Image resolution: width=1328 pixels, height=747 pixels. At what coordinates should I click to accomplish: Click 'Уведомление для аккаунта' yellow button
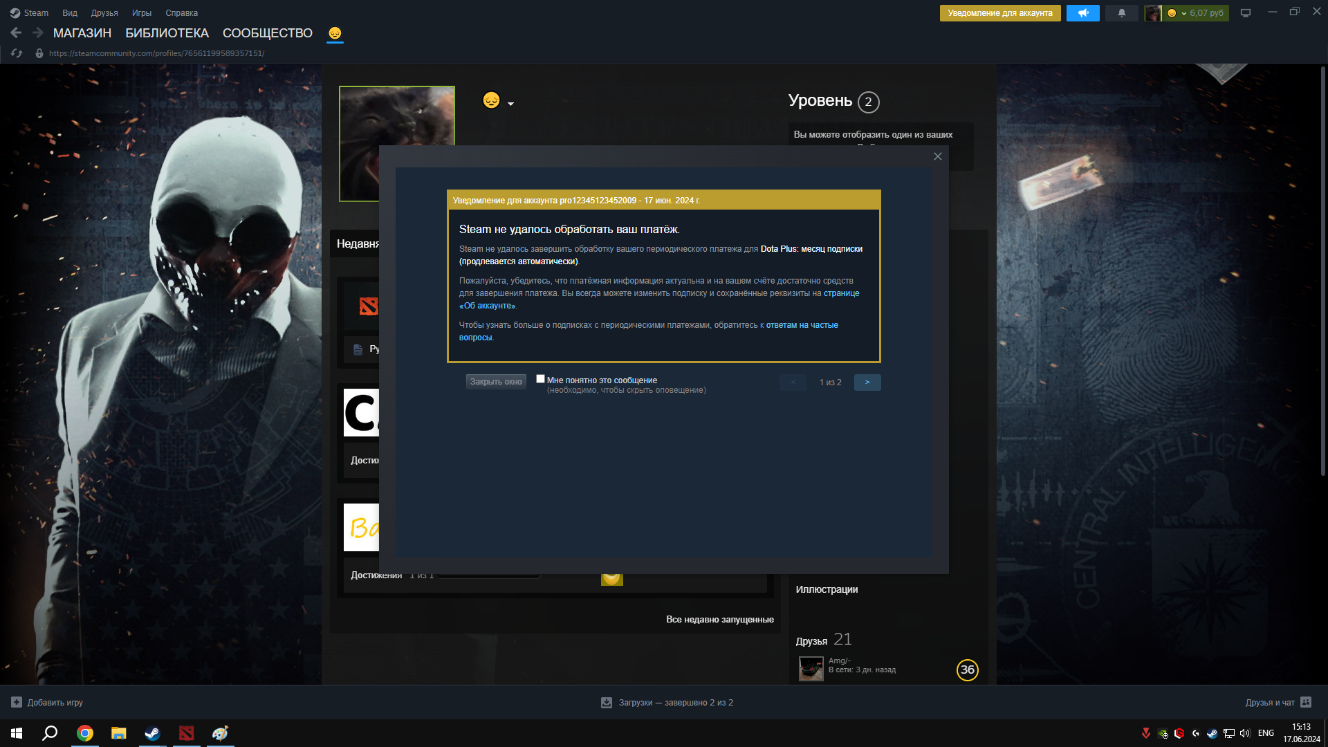pos(1000,13)
